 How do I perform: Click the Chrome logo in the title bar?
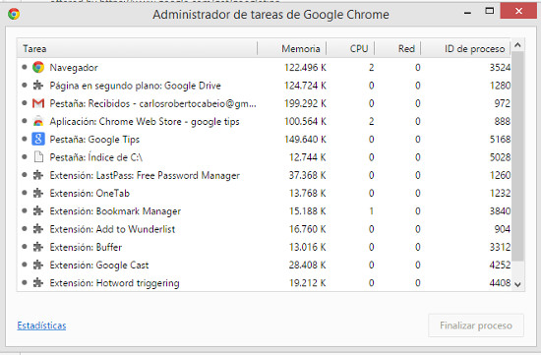(x=14, y=14)
